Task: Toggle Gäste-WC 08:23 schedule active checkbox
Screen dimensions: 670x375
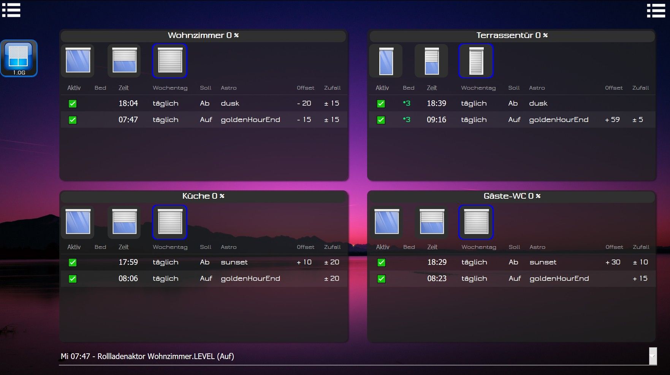Action: [x=382, y=279]
